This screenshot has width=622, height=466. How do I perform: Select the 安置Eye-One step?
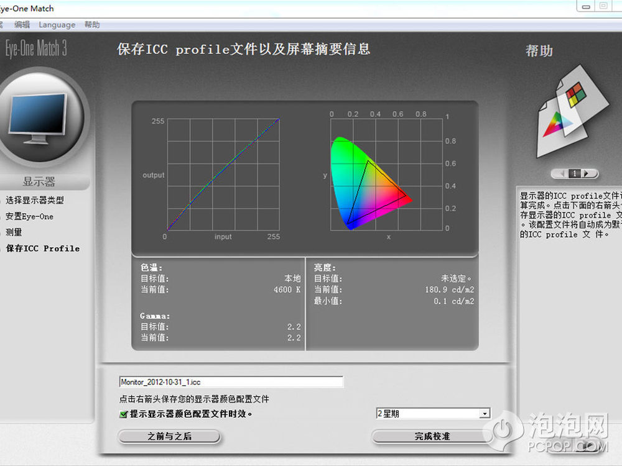(x=29, y=216)
